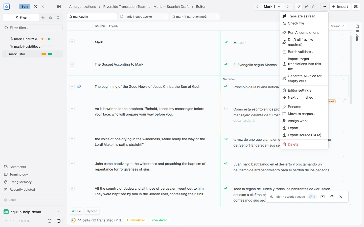
Task: Open the Spanish target language dropdown
Action: 337,26
